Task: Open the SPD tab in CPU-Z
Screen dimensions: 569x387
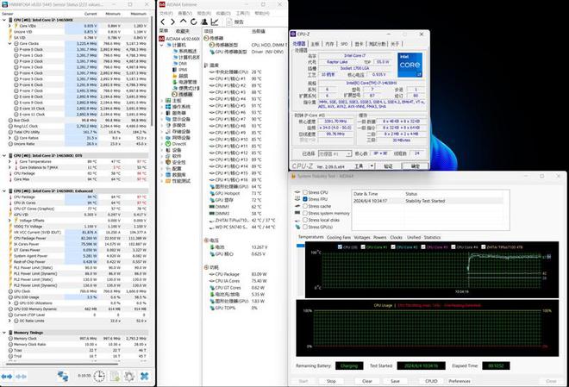Action: (x=344, y=43)
